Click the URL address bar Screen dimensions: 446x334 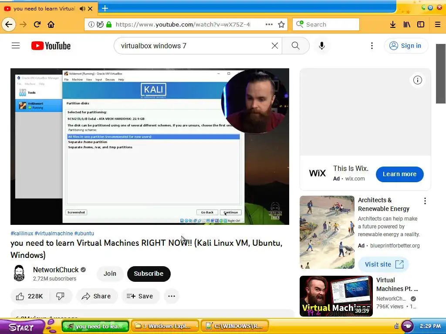(185, 24)
